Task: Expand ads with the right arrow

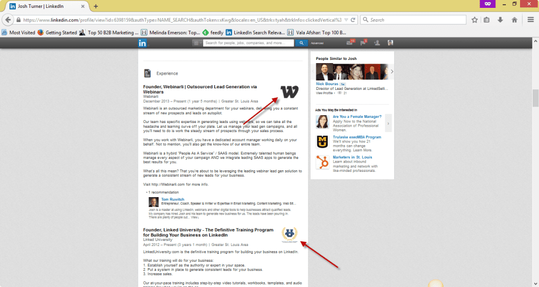Action: click(388, 123)
